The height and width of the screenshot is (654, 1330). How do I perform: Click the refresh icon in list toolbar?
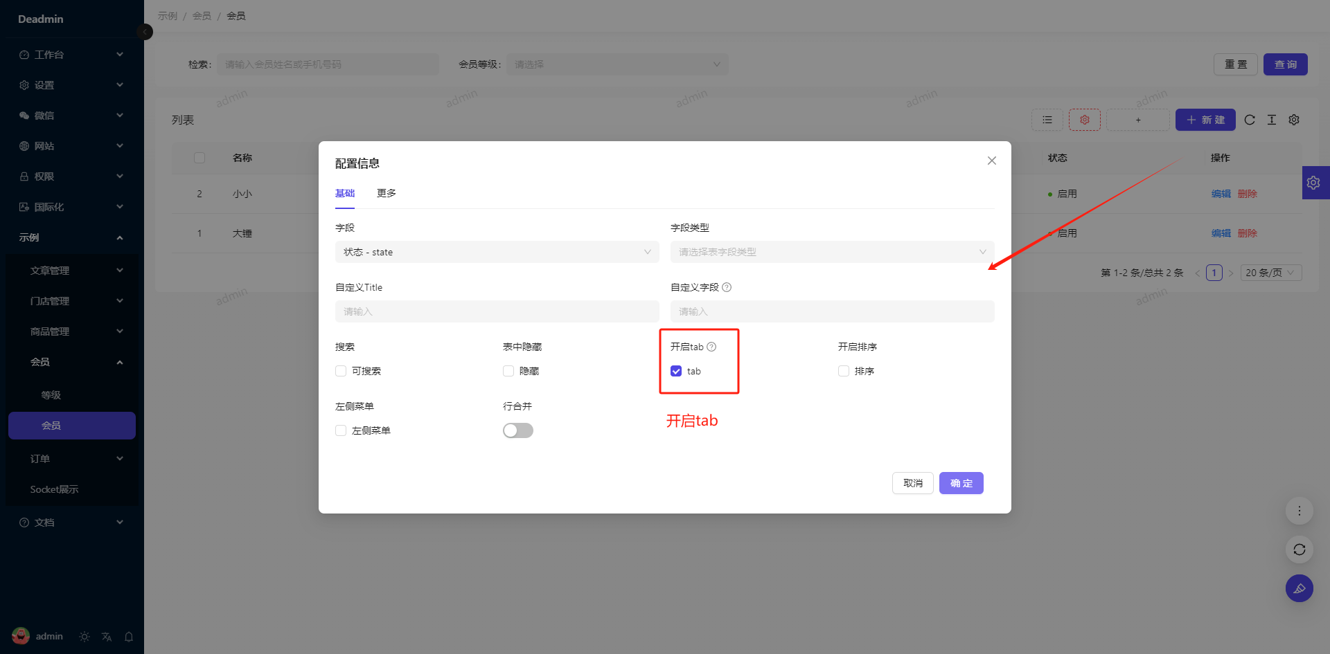point(1250,120)
